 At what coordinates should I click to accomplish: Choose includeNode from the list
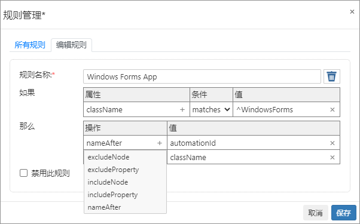click(125, 182)
